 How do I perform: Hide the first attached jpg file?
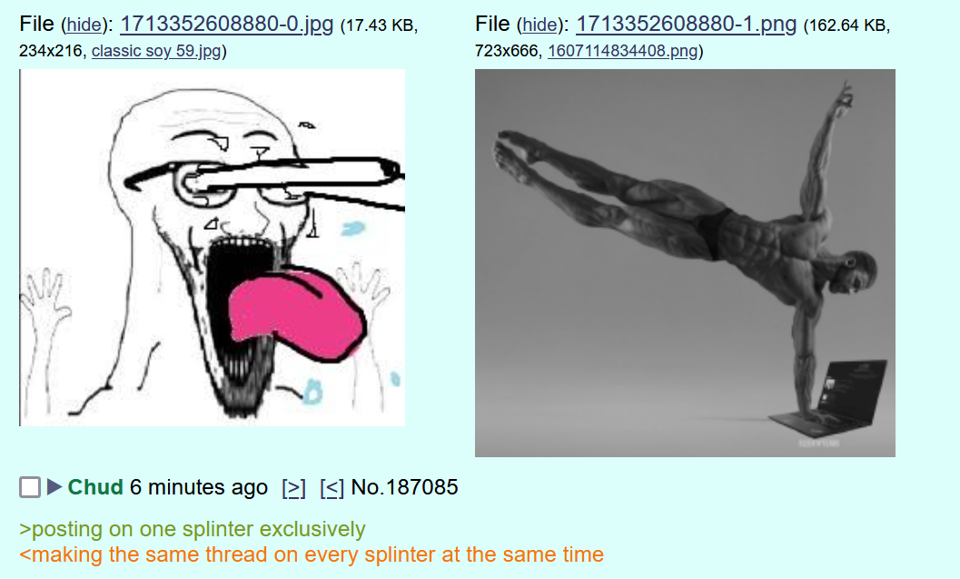(84, 25)
